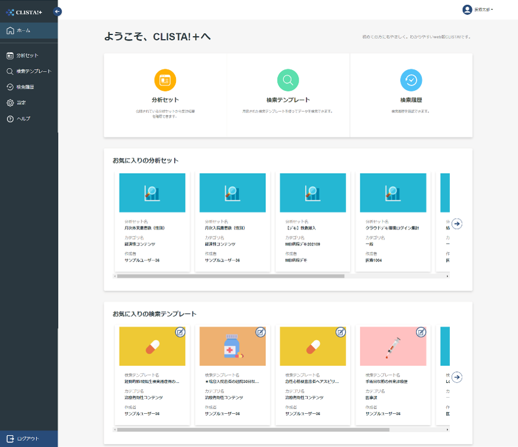Click the analysis sets horizontal scrollbar
Screen dimensions: 518x447
(x=231, y=276)
